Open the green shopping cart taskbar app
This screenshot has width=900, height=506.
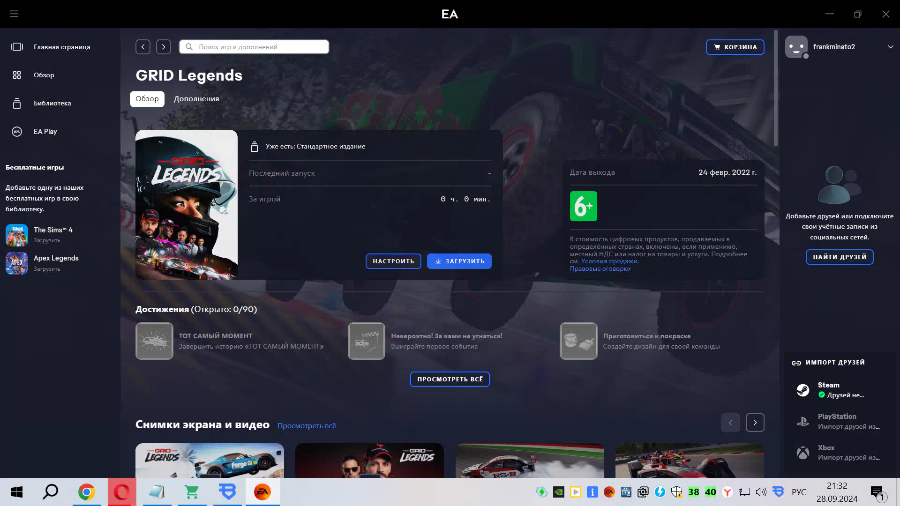[x=192, y=492]
